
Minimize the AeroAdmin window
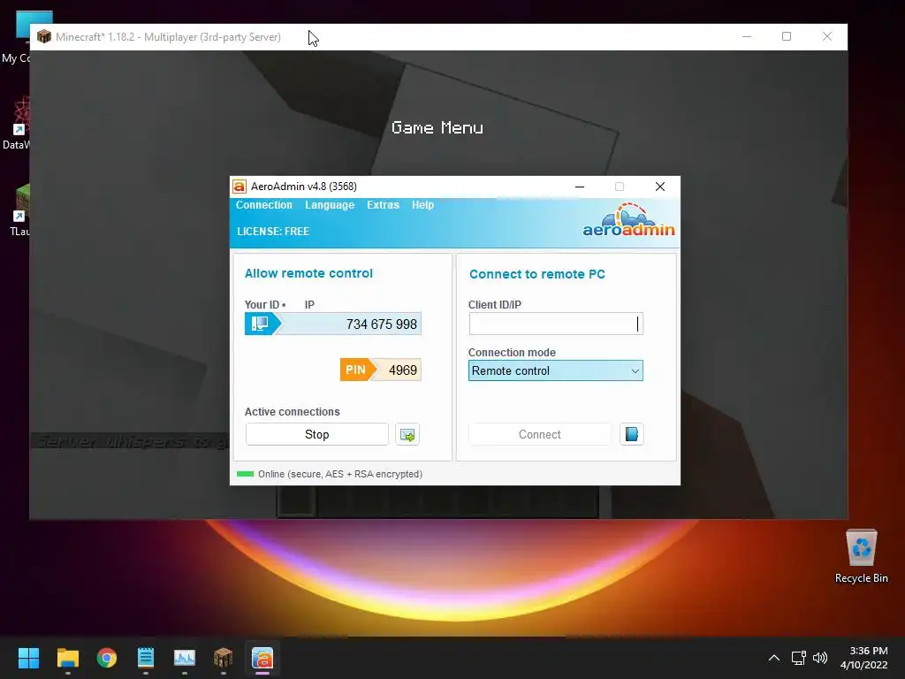[580, 187]
